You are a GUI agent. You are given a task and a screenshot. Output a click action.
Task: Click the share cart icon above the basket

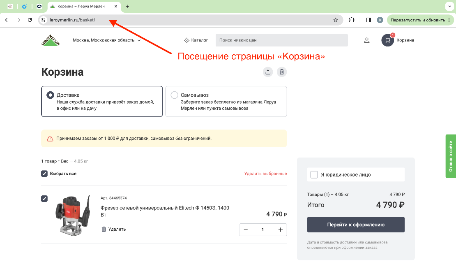click(268, 72)
